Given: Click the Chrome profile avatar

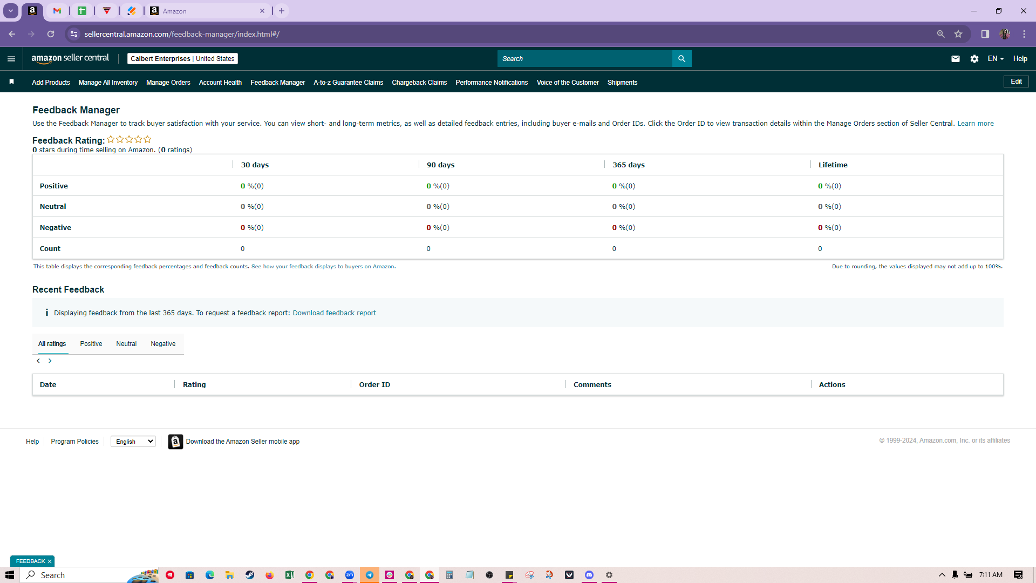Looking at the screenshot, I should (x=1005, y=34).
